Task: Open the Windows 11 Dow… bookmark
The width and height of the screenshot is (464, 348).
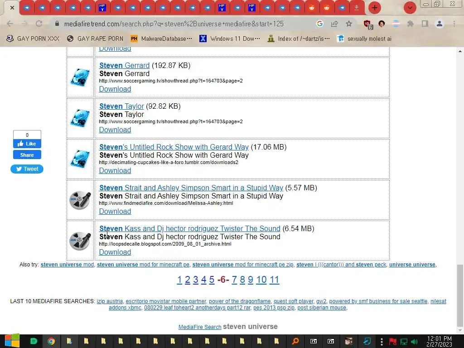Action: tap(230, 39)
